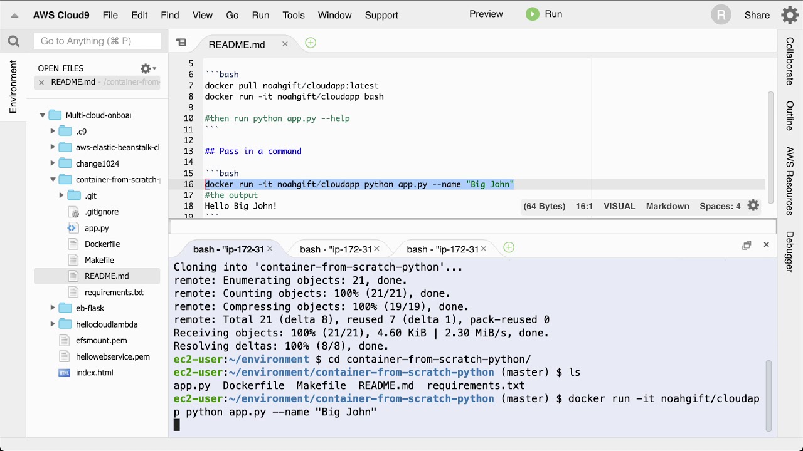
Task: Open the Window menu
Action: click(x=334, y=15)
